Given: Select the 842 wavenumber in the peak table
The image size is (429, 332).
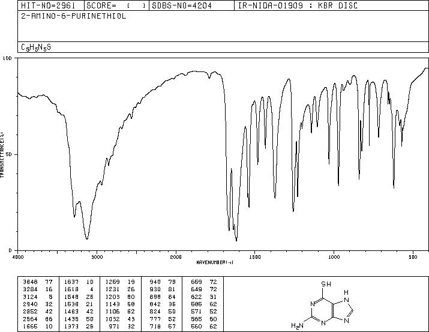Looking at the screenshot, I should [x=155, y=304].
